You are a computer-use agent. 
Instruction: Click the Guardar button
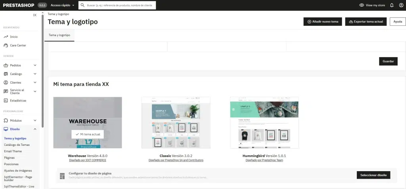[388, 61]
